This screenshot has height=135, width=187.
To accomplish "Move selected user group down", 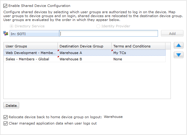I will (178, 55).
